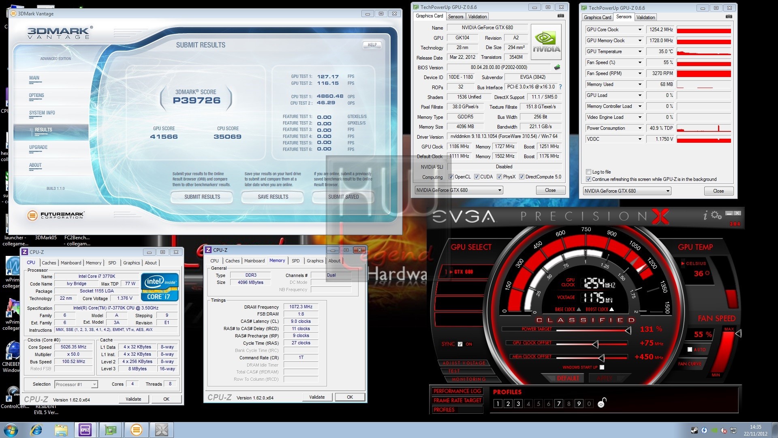Click Mem Clock Offset slider handle

point(601,358)
